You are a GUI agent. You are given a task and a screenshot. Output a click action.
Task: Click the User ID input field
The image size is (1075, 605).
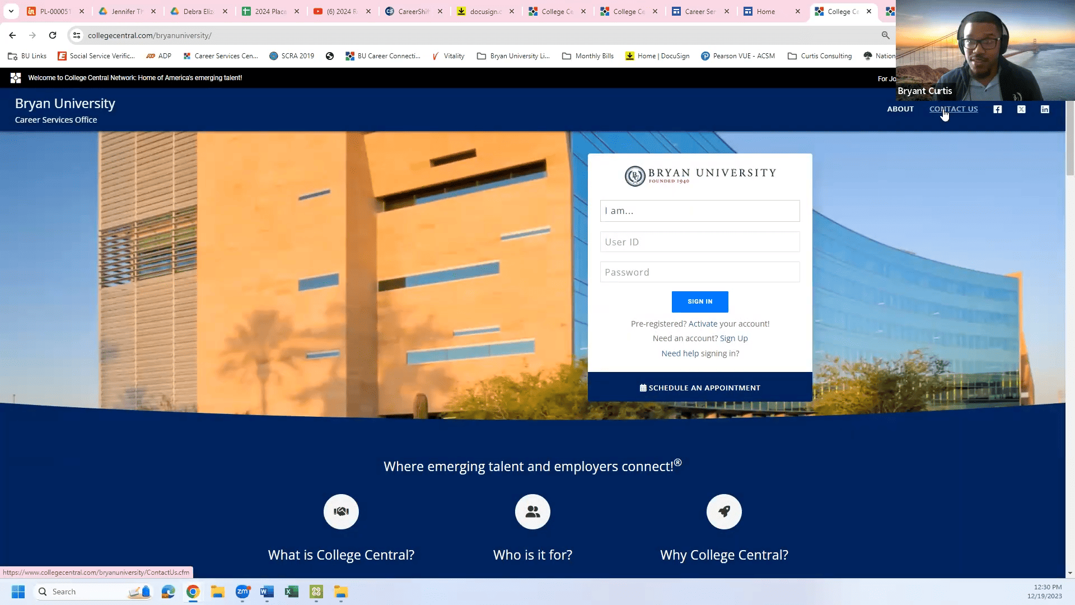700,242
